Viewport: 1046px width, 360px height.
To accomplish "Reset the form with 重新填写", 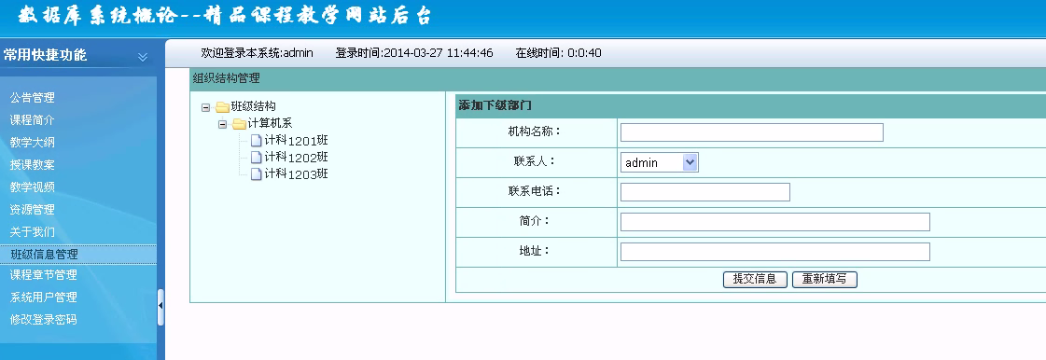I will (x=825, y=280).
